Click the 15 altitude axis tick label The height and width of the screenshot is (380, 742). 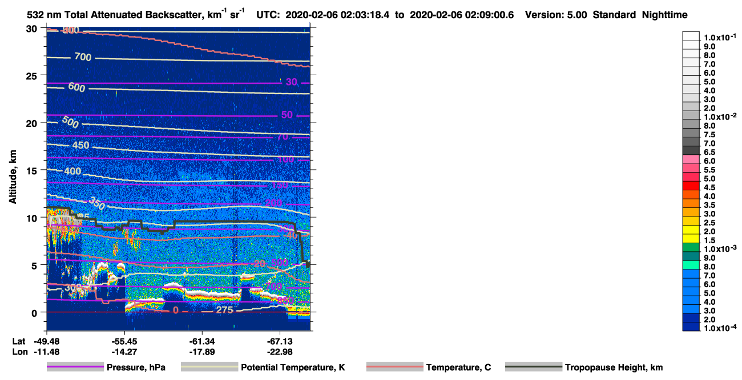click(32, 170)
